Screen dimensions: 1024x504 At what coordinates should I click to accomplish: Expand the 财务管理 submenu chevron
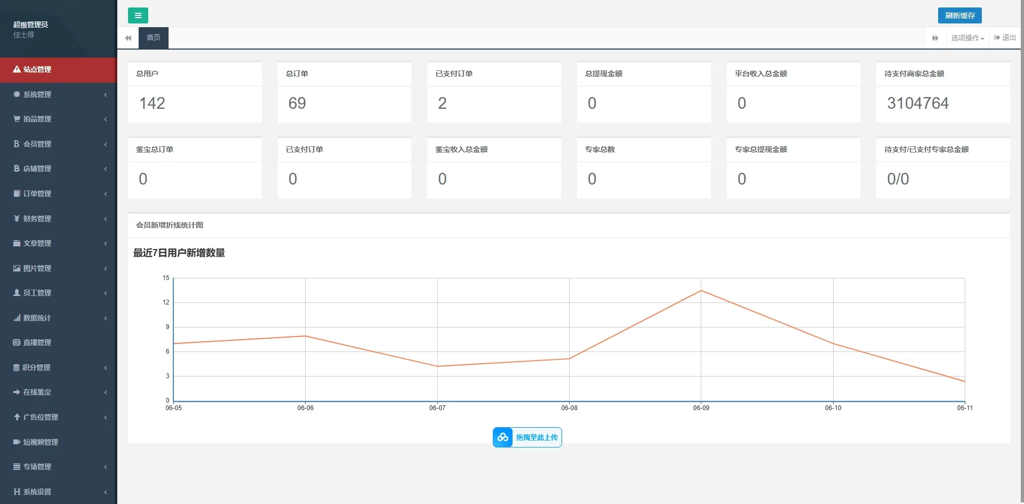pyautogui.click(x=106, y=219)
